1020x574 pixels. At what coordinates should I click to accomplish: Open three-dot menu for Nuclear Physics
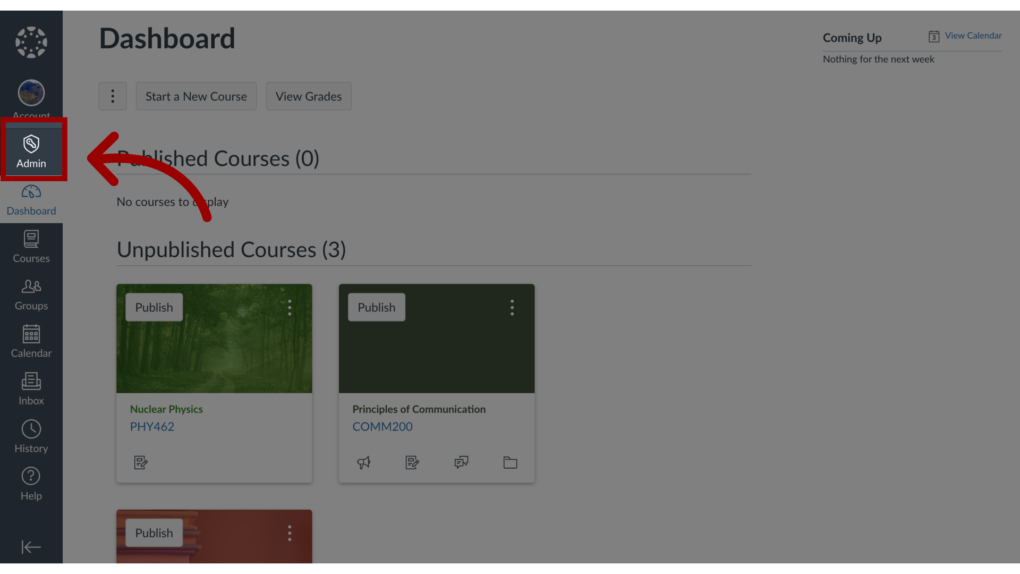coord(290,307)
